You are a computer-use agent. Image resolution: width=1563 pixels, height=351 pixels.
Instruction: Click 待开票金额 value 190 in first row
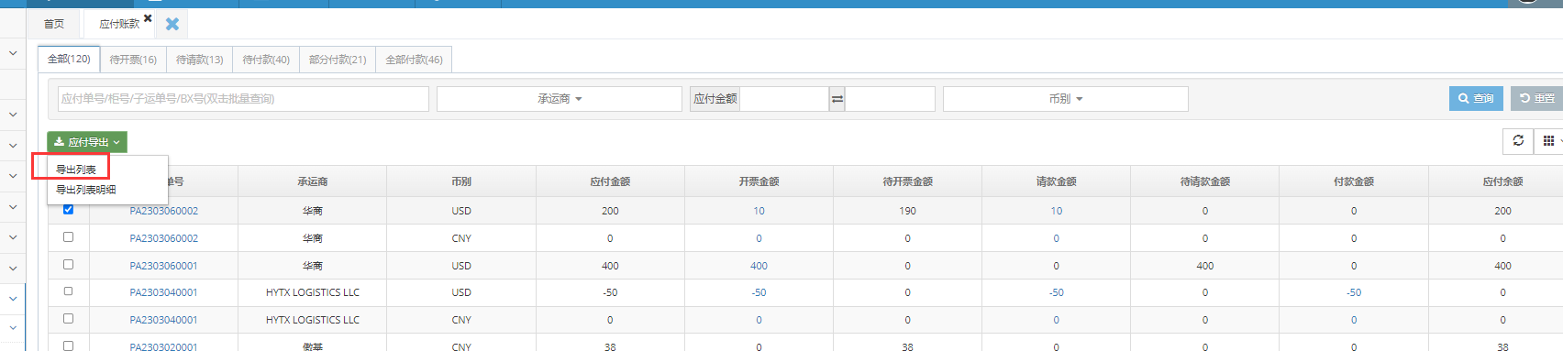pos(907,211)
